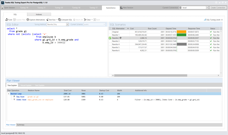Click the pin marker icon next to Rewrite 2

tap(121, 38)
